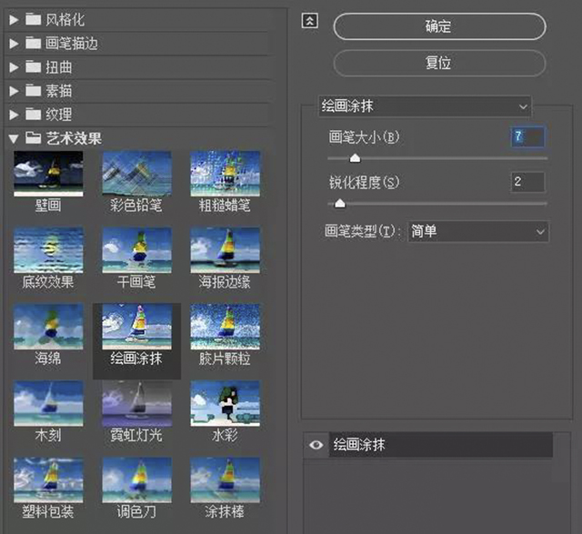
Task: Select the 木刻 filter thumbnail
Action: [x=48, y=404]
